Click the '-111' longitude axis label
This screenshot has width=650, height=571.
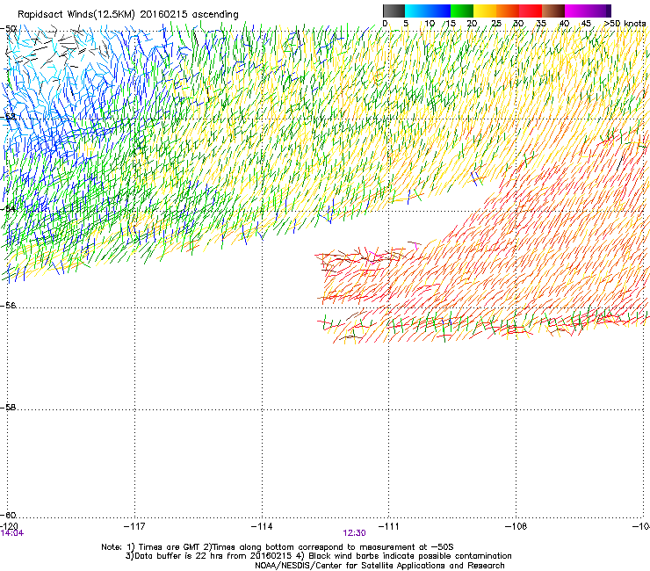[x=389, y=526]
